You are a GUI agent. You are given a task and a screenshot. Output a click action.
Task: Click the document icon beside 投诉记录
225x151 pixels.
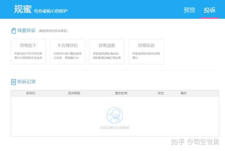(13, 82)
